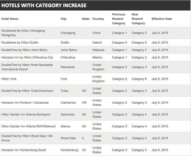Click 'July 8, 2015' in the Chongqing row

tap(160, 33)
